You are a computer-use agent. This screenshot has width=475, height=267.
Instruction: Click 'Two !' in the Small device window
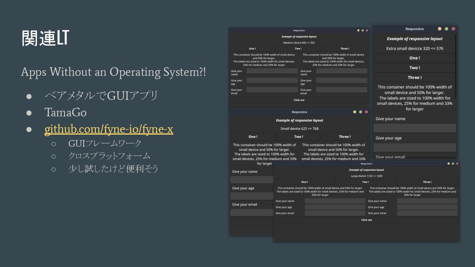299,136
